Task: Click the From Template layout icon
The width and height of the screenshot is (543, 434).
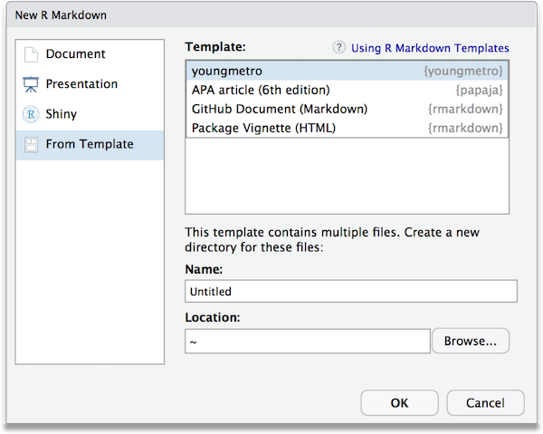Action: pos(31,144)
